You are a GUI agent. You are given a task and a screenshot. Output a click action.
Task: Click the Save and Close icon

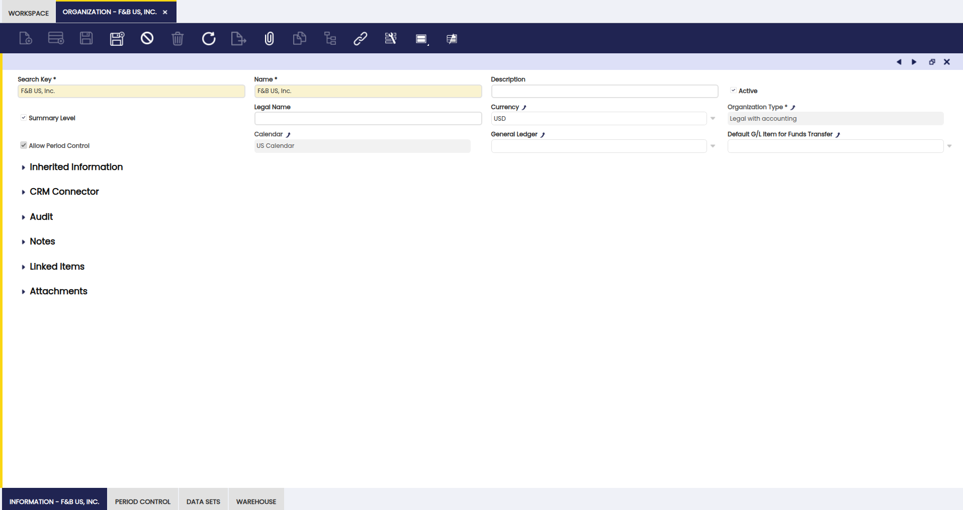point(117,38)
